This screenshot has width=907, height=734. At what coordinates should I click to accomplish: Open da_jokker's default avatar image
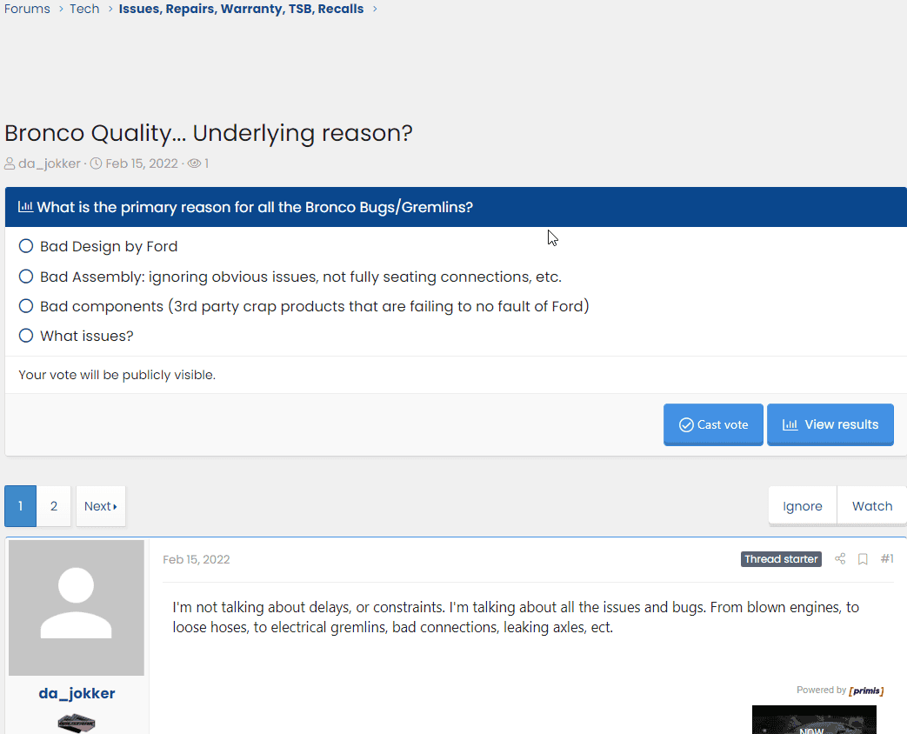(77, 608)
